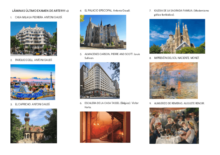This screenshot has width=220, height=155.
Task: Select the Parque Güell mosaic bench image
Action: click(x=33, y=82)
